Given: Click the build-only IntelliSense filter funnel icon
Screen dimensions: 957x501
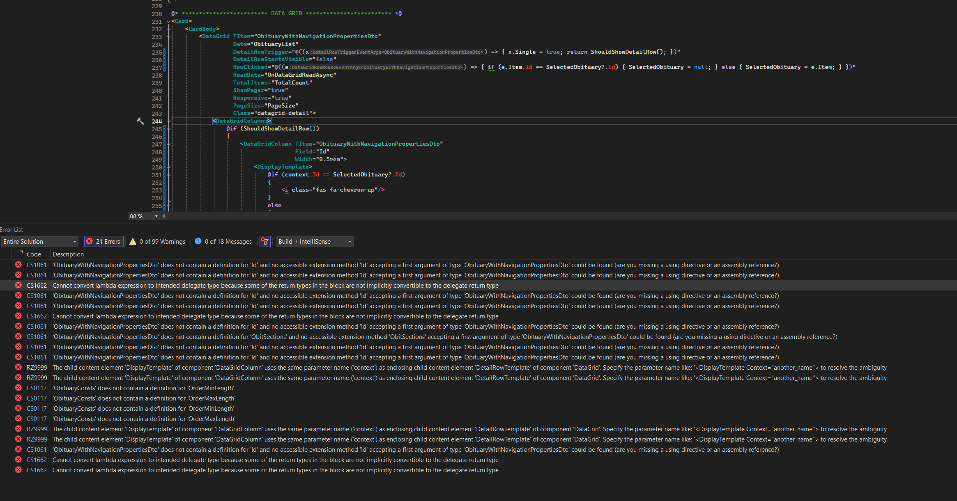Looking at the screenshot, I should click(x=265, y=242).
